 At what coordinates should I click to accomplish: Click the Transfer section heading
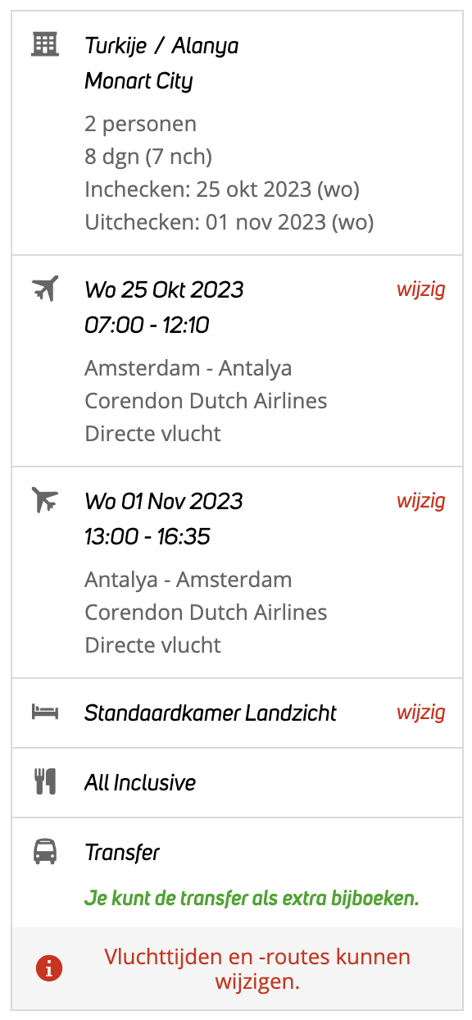click(122, 853)
